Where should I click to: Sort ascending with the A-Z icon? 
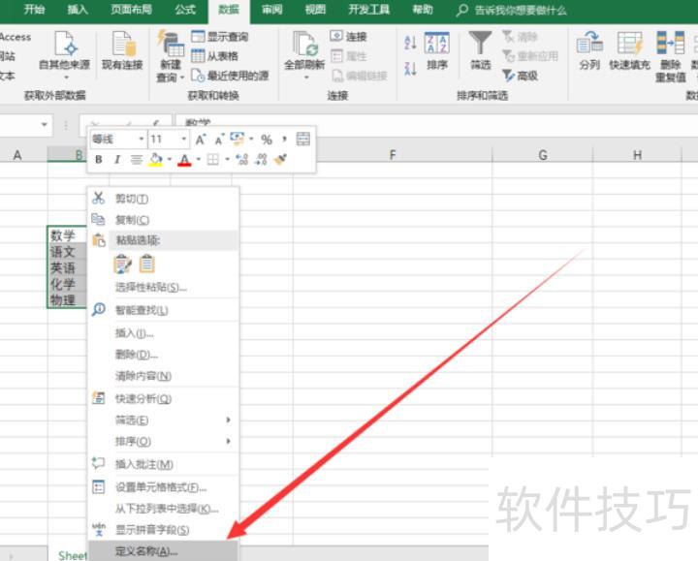[410, 43]
